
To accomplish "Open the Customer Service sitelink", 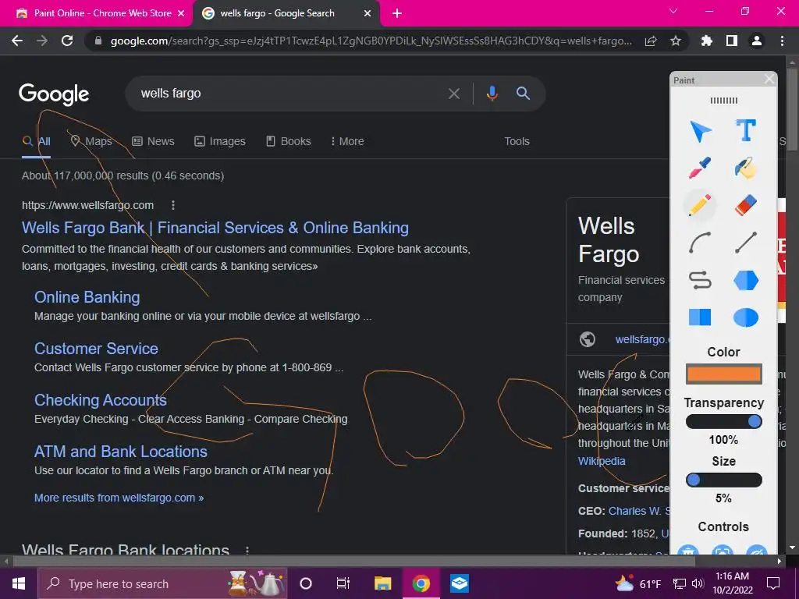I will click(96, 349).
